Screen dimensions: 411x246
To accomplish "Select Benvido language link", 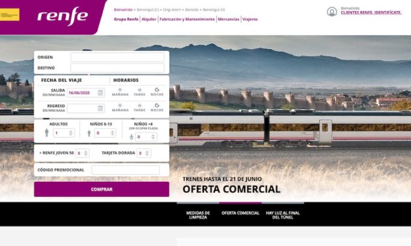I will coord(192,10).
